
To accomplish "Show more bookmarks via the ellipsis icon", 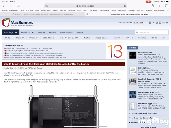I will pos(168,10).
